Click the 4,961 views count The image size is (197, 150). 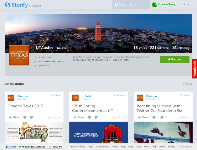119,95
